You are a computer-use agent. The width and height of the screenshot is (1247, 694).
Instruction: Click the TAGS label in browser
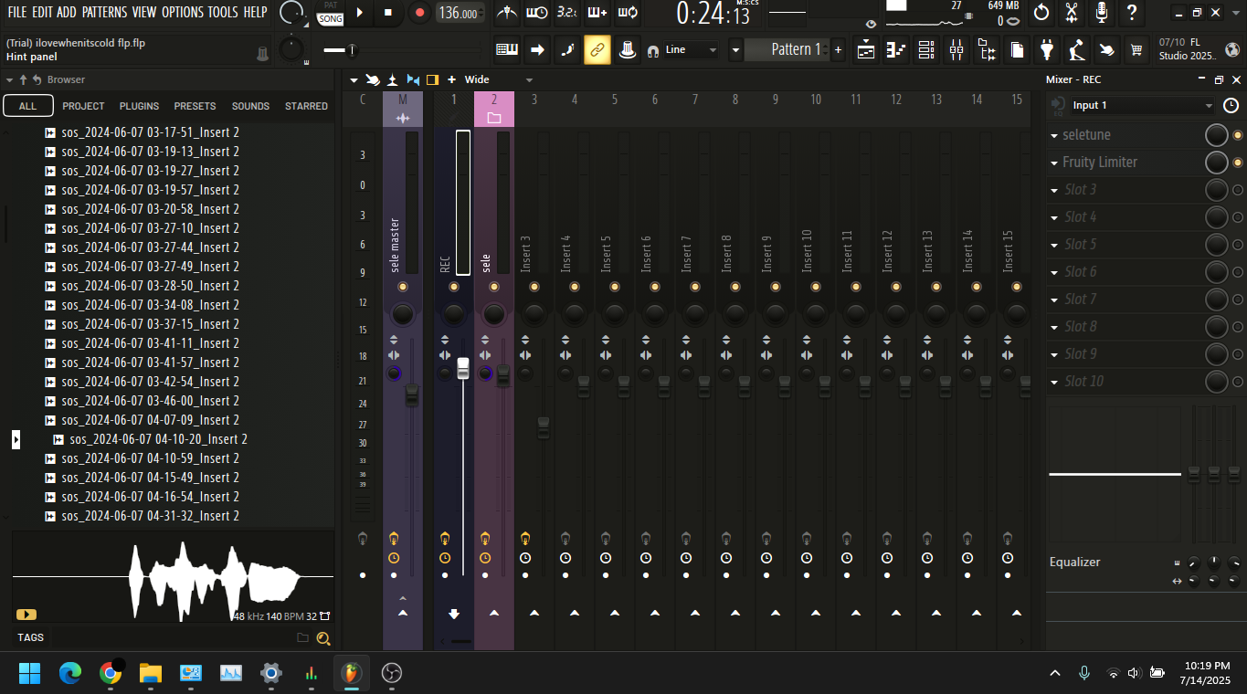[x=30, y=637]
